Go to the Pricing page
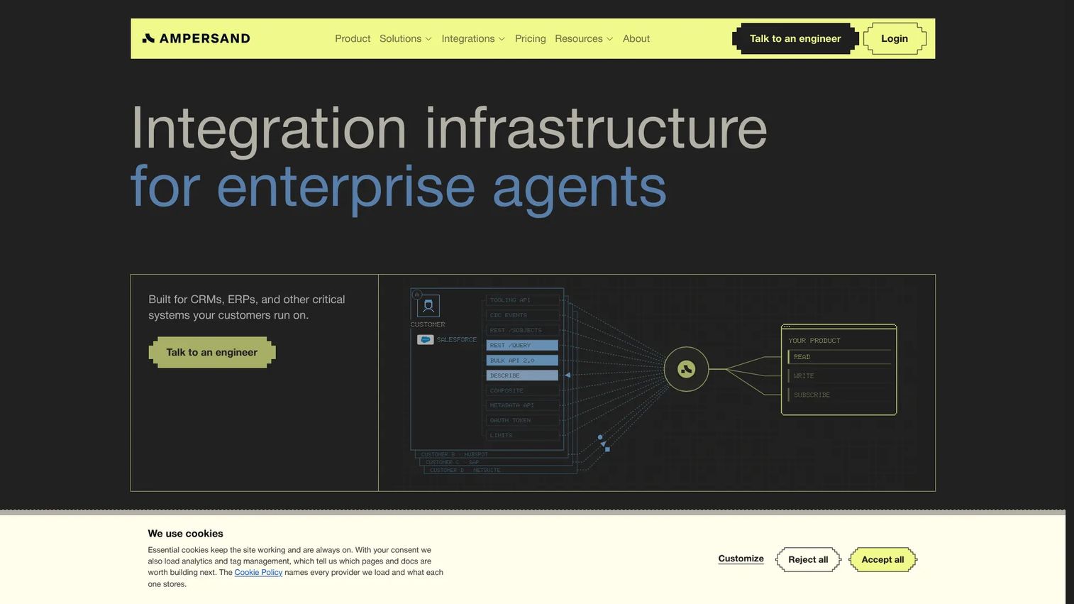 [531, 38]
